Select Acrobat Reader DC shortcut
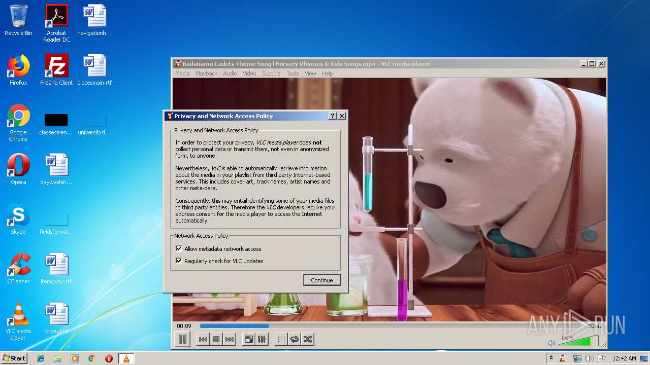650x365 pixels. [56, 23]
